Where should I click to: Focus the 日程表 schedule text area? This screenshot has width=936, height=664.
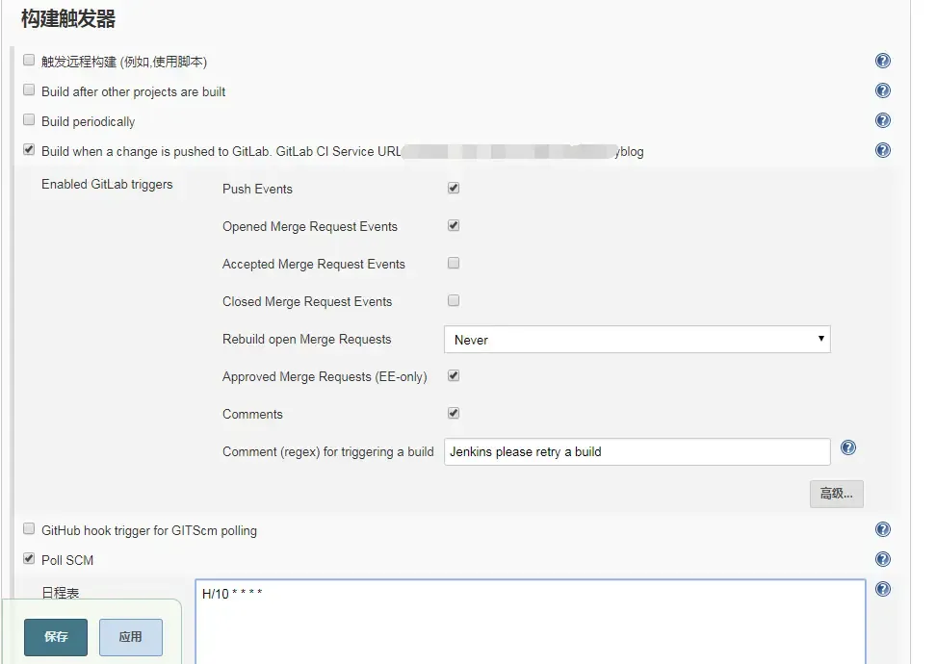coord(530,621)
